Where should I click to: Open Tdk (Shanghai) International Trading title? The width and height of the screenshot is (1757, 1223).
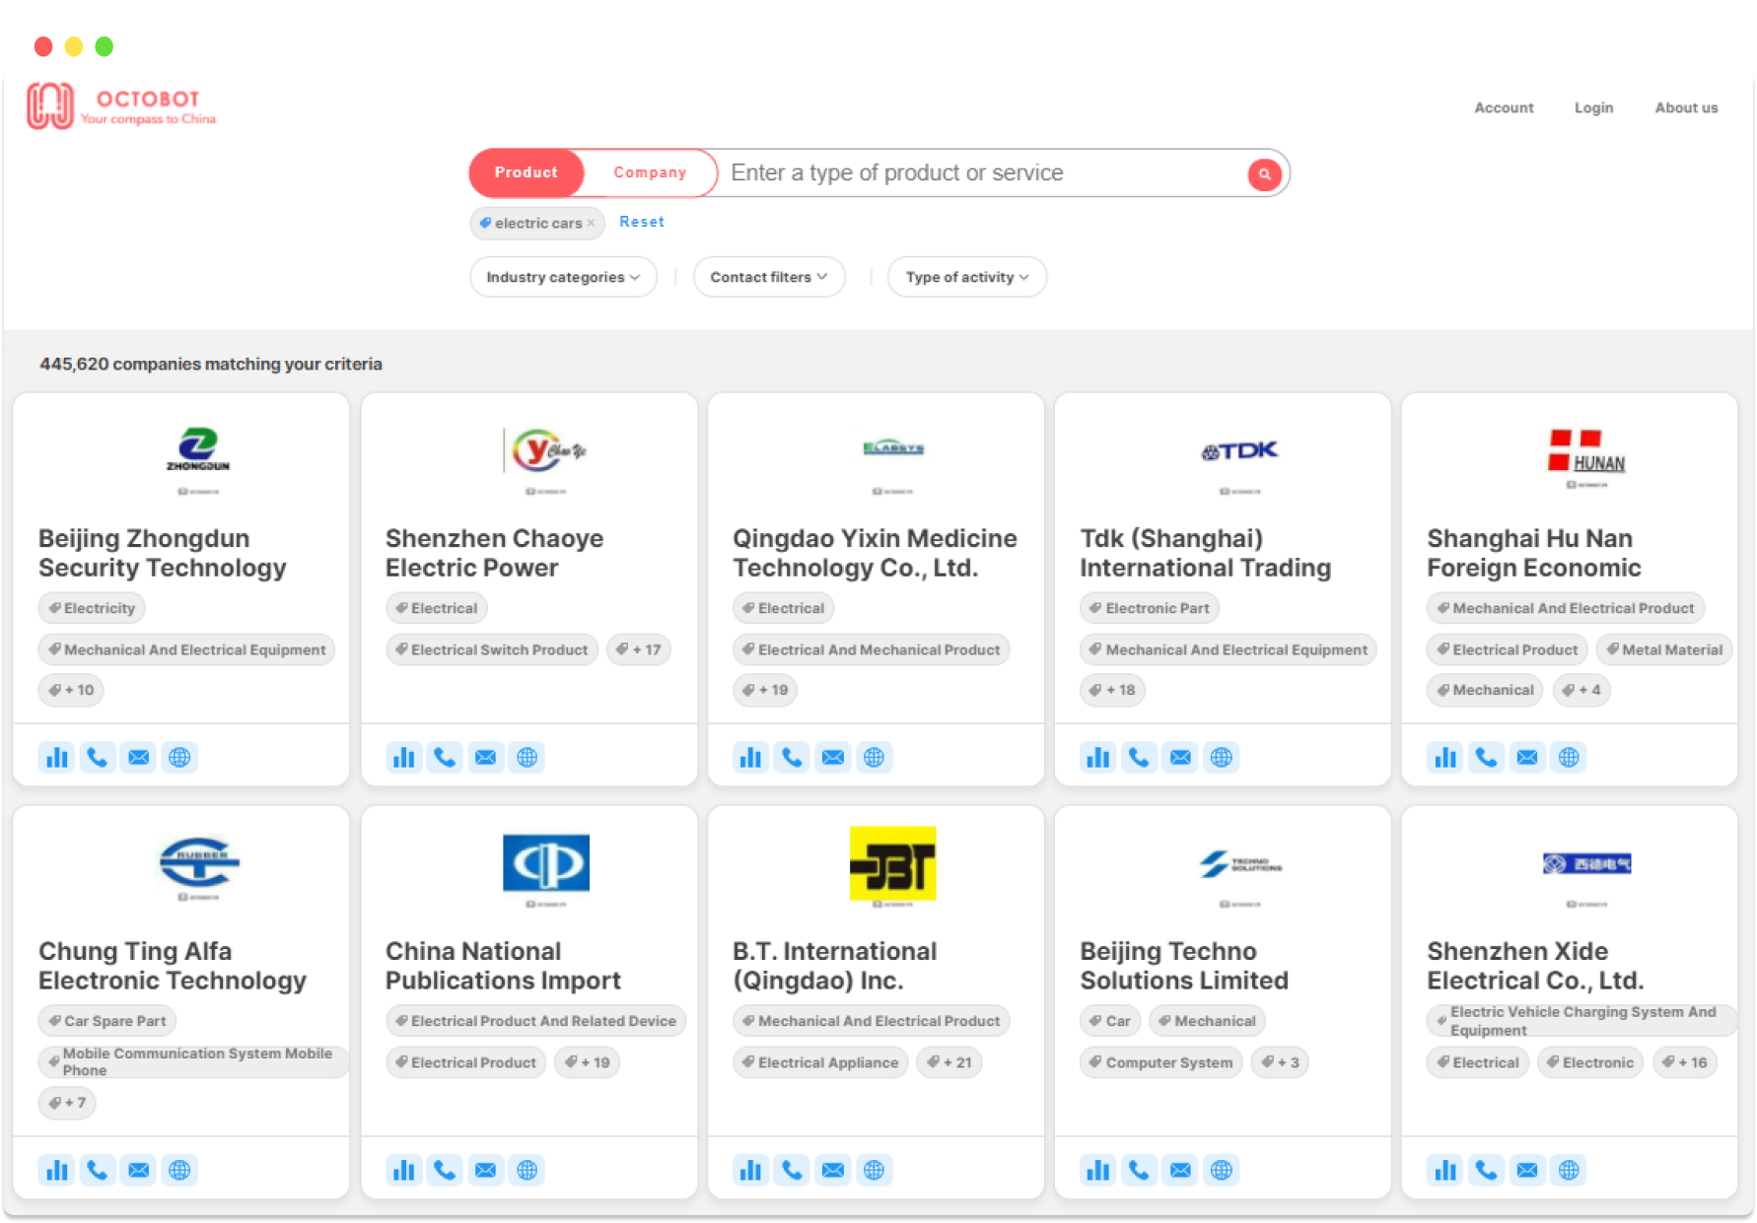pos(1205,553)
